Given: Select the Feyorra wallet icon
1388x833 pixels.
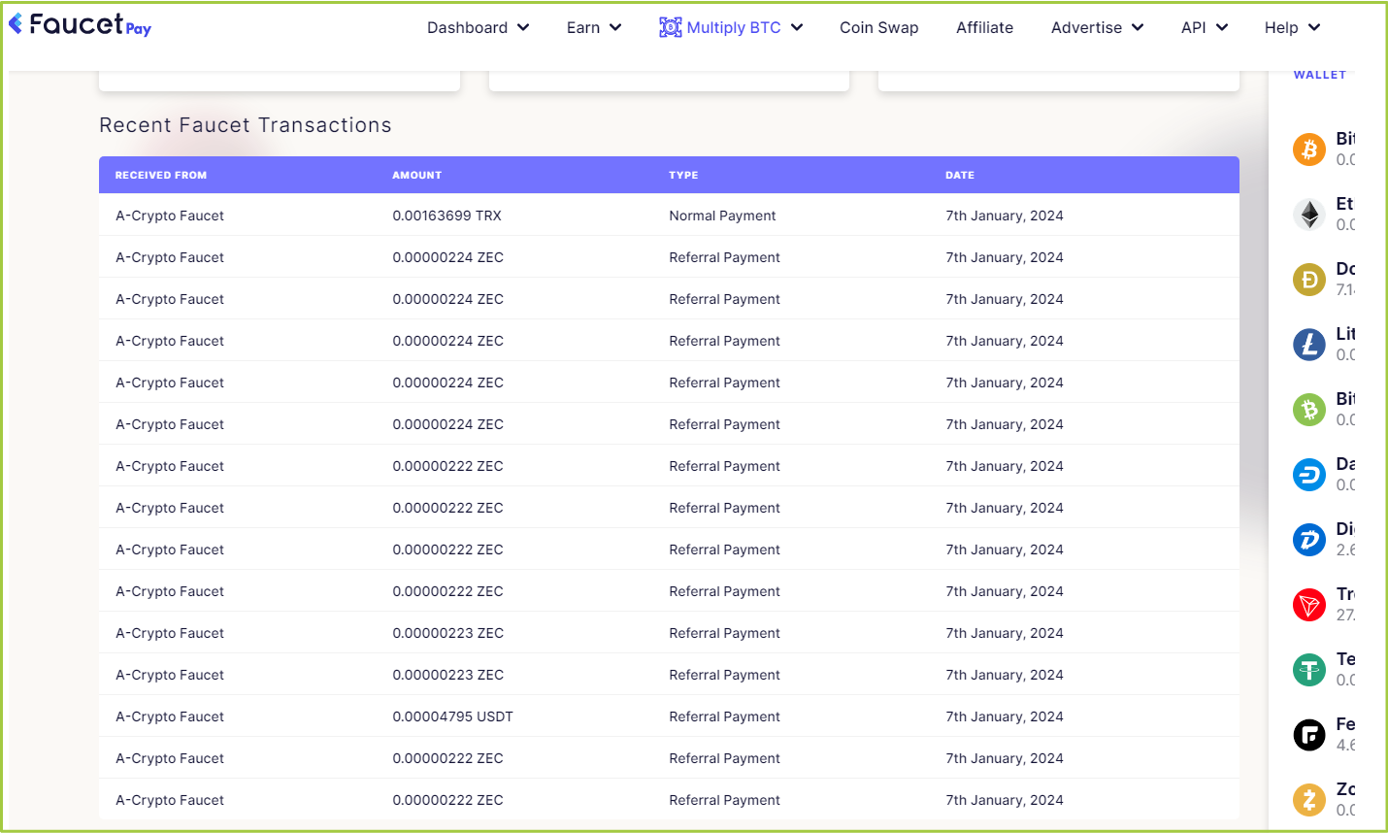Looking at the screenshot, I should (1309, 735).
